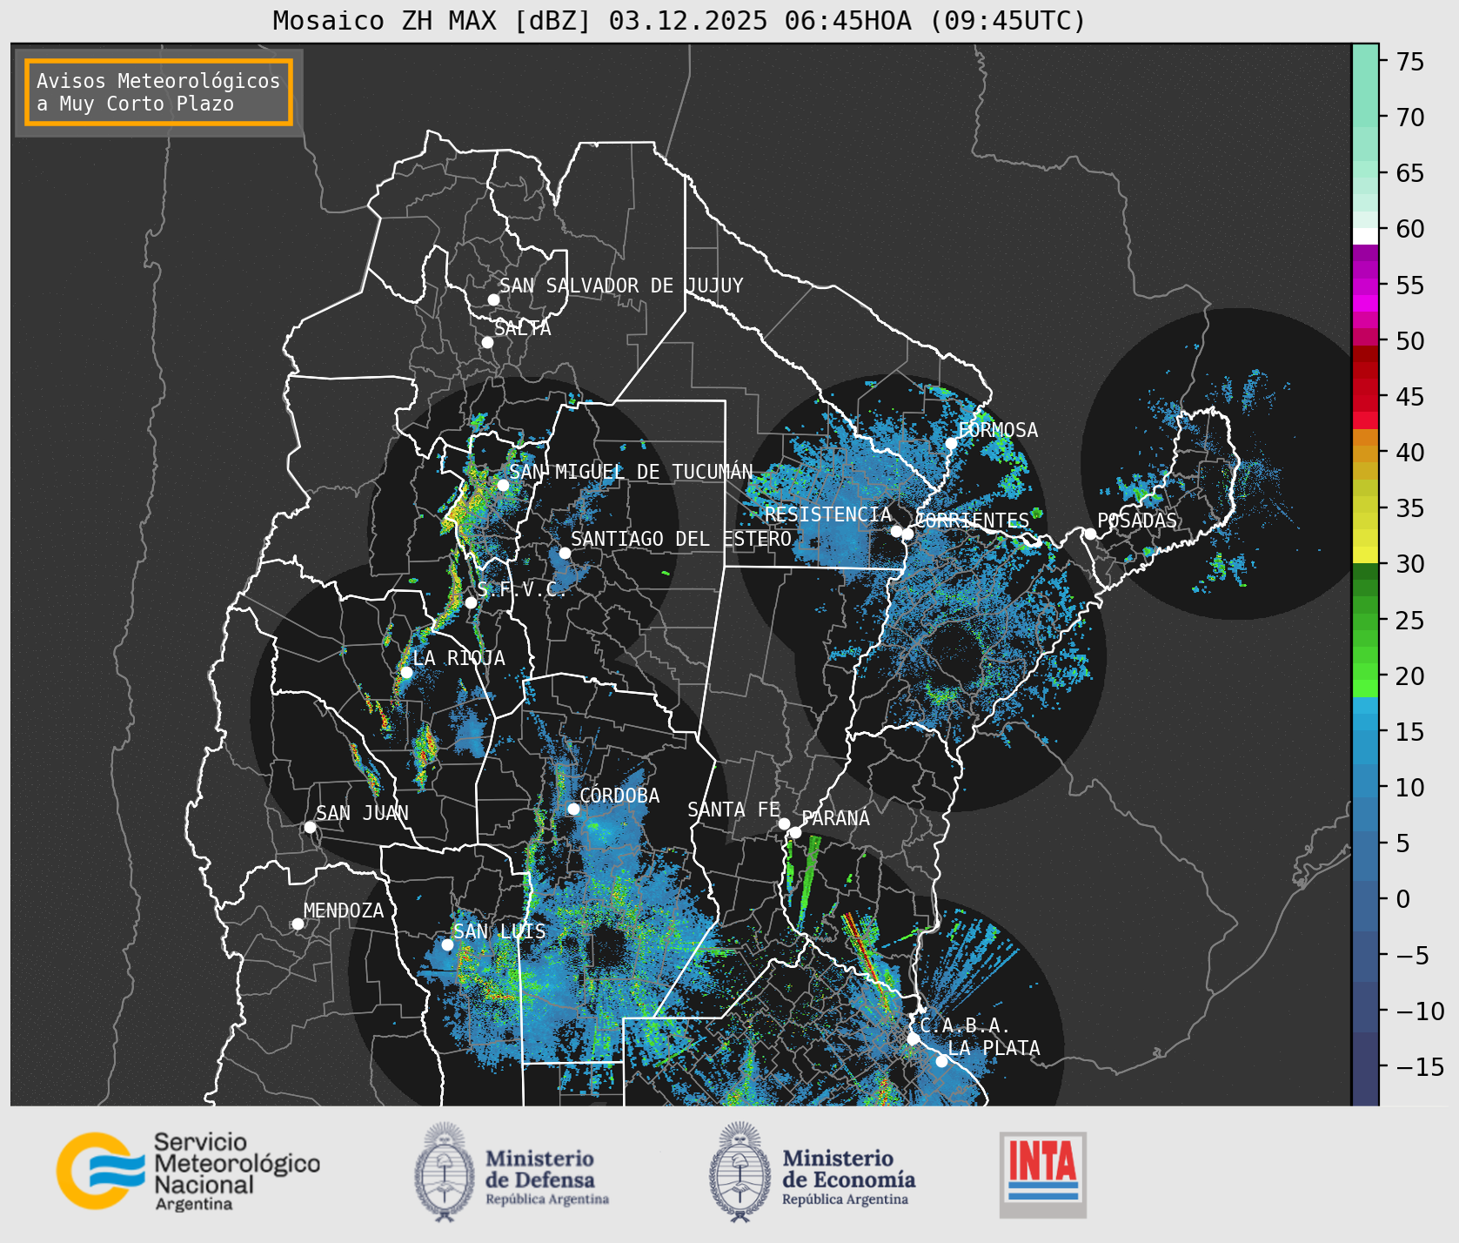Click the Servicio Meteorológico Nacional logo
The width and height of the screenshot is (1459, 1243).
[189, 1171]
